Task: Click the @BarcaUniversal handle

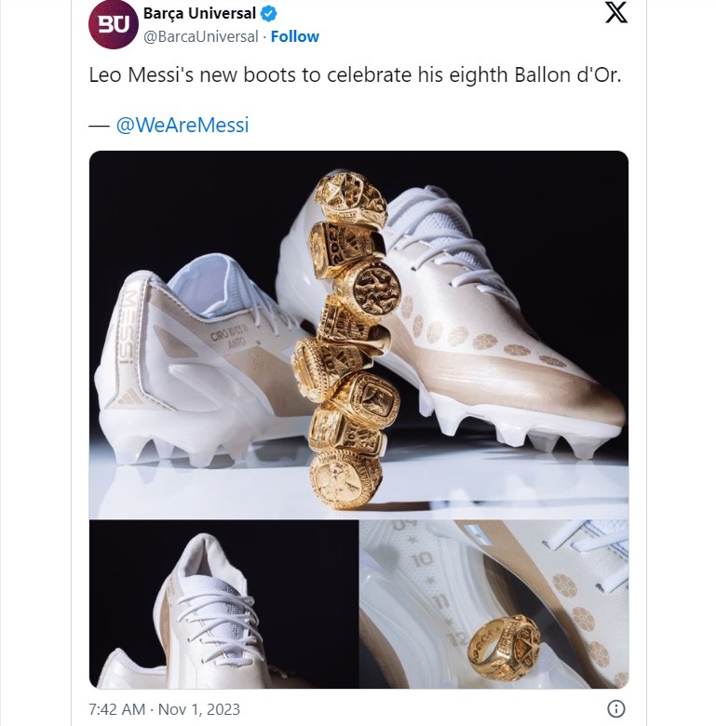Action: [x=200, y=36]
